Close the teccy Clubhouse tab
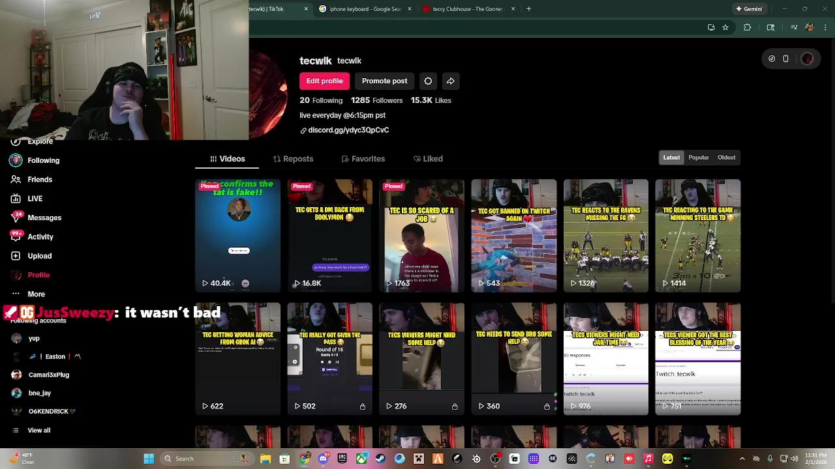The width and height of the screenshot is (835, 469). (513, 9)
